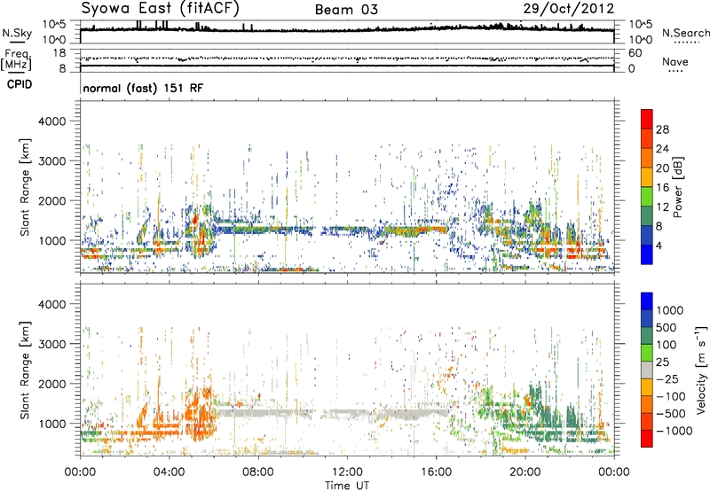
Task: Click the '4000' tick on velocity panel
Action: [51, 304]
